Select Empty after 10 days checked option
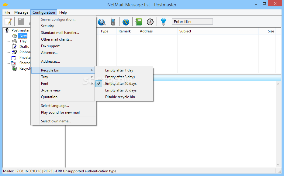 point(124,84)
